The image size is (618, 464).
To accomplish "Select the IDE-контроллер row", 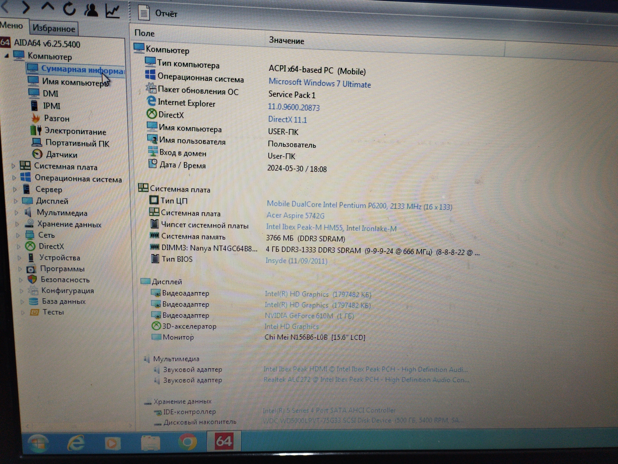I will point(275,411).
